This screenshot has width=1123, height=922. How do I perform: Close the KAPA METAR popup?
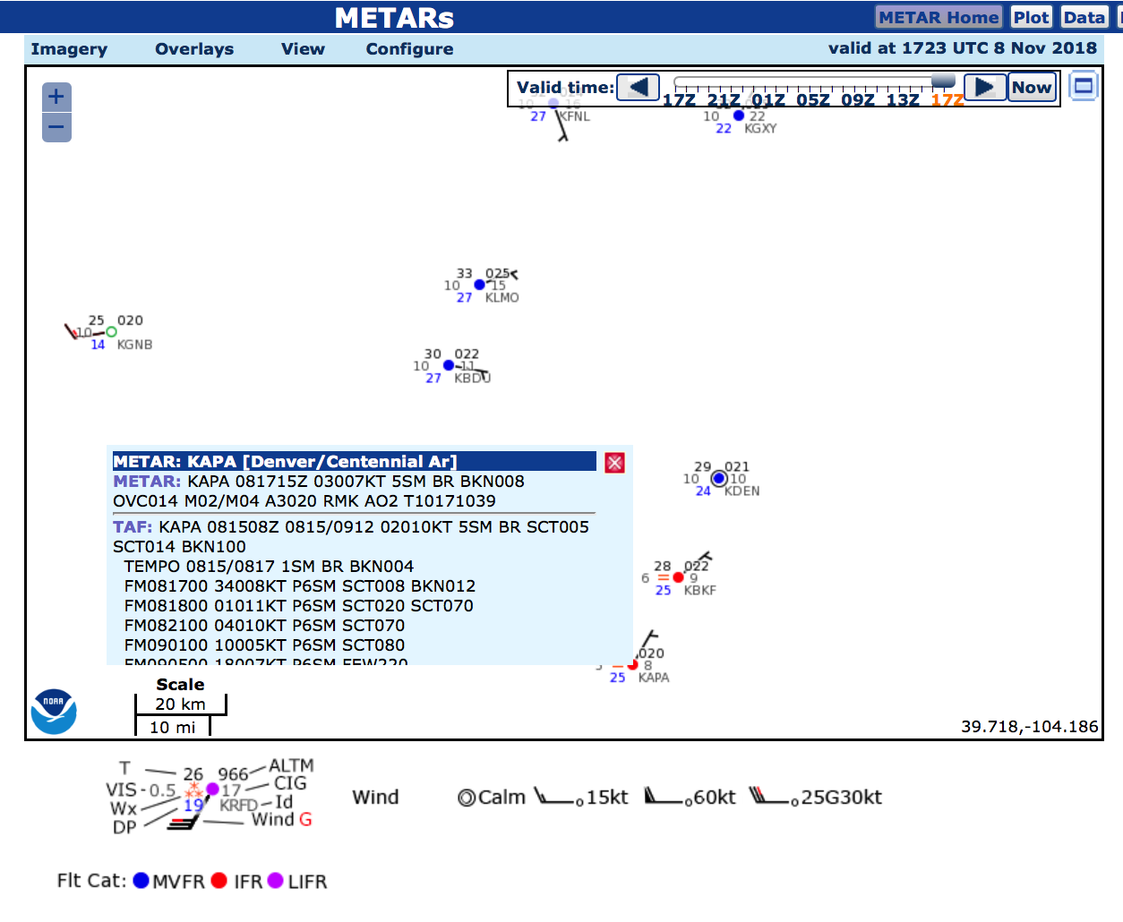click(x=614, y=463)
